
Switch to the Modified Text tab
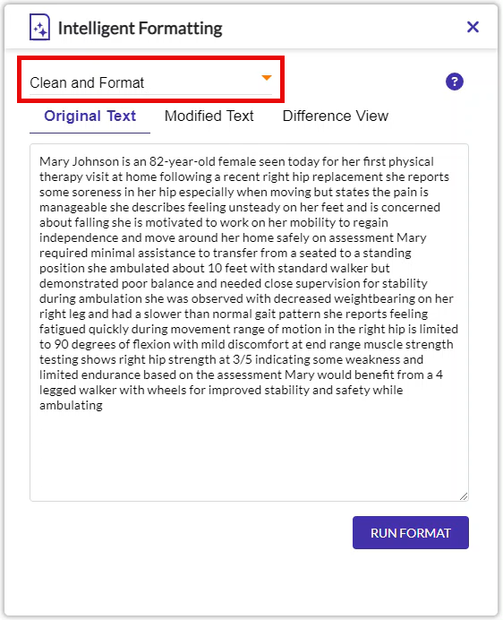click(x=209, y=116)
